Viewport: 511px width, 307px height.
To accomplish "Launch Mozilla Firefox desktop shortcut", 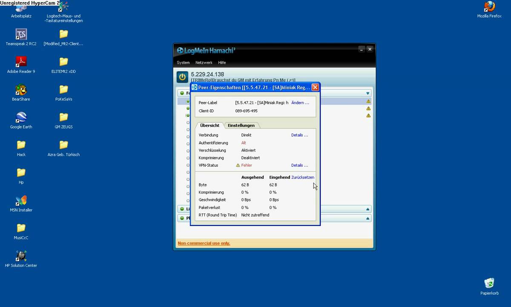I will pyautogui.click(x=489, y=9).
